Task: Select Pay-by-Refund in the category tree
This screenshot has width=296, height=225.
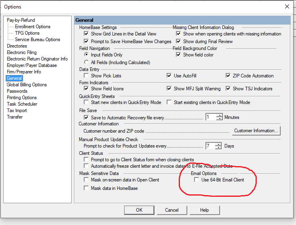Action: pyautogui.click(x=21, y=20)
